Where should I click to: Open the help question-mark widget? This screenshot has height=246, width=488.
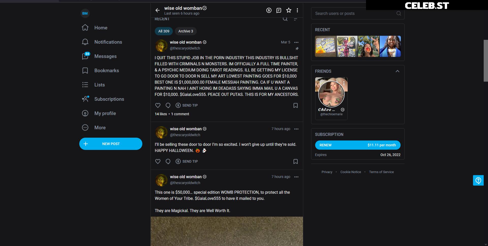pos(478,181)
